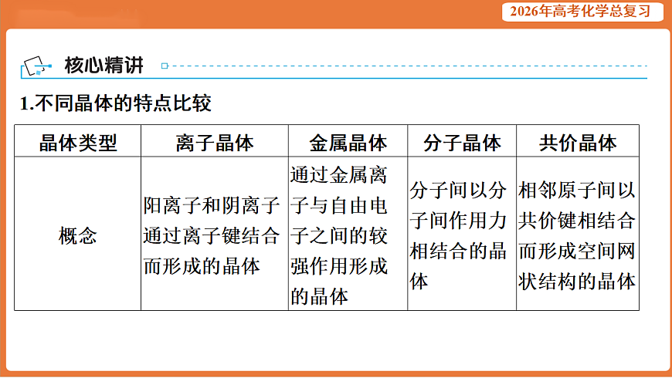Click the cell starting '相邻原子间以共价键'
Image resolution: width=672 pixels, height=378 pixels.
pyautogui.click(x=578, y=234)
